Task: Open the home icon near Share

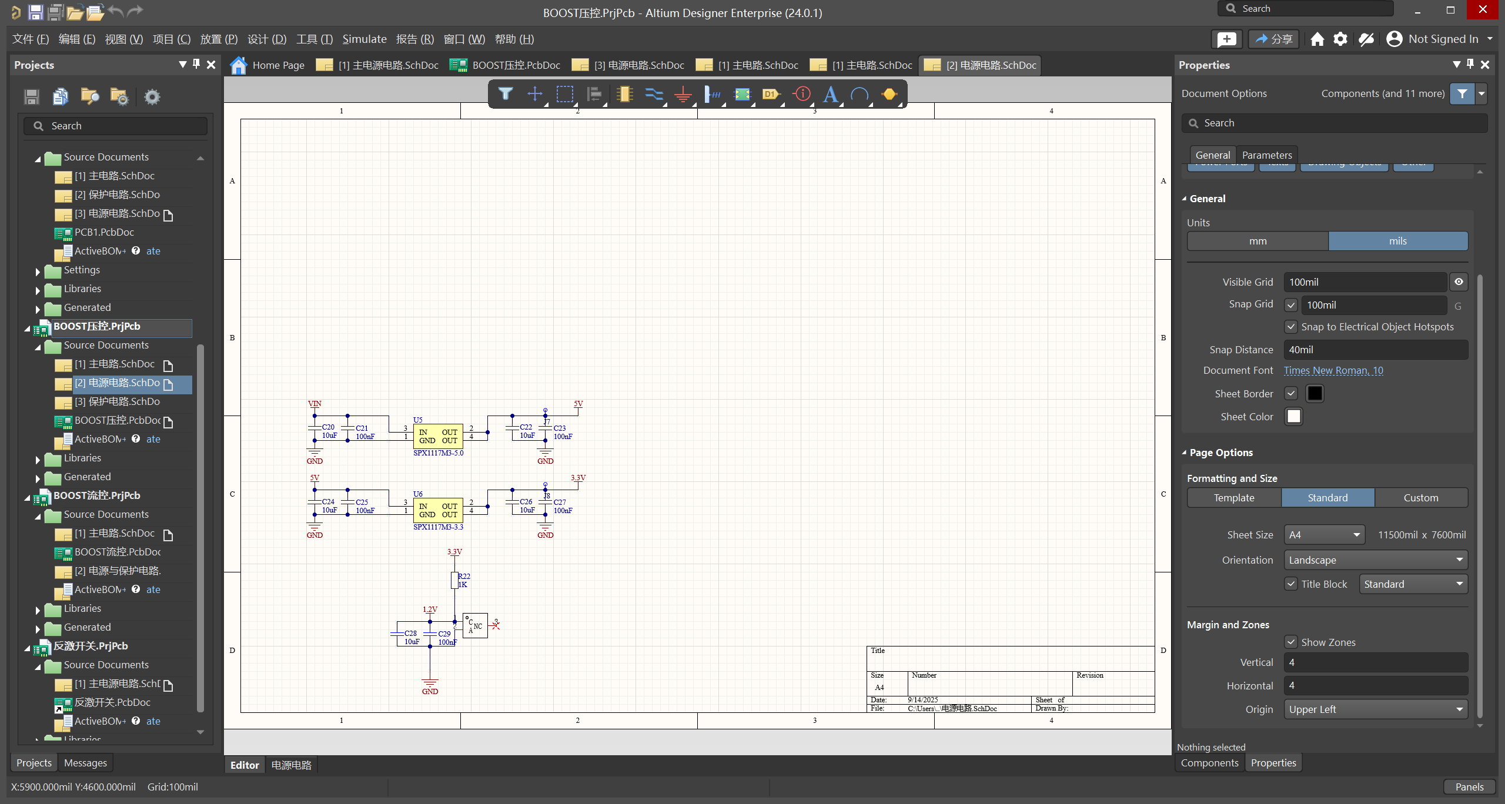Action: point(1317,39)
